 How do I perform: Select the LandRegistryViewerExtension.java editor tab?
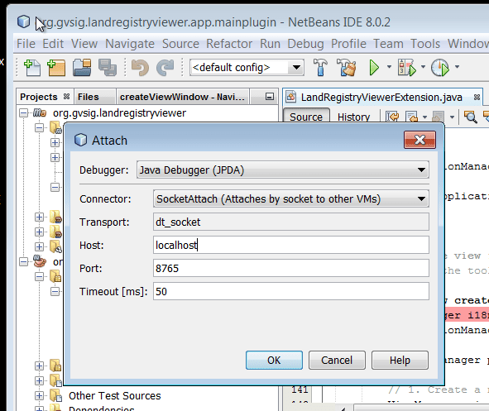tap(381, 98)
